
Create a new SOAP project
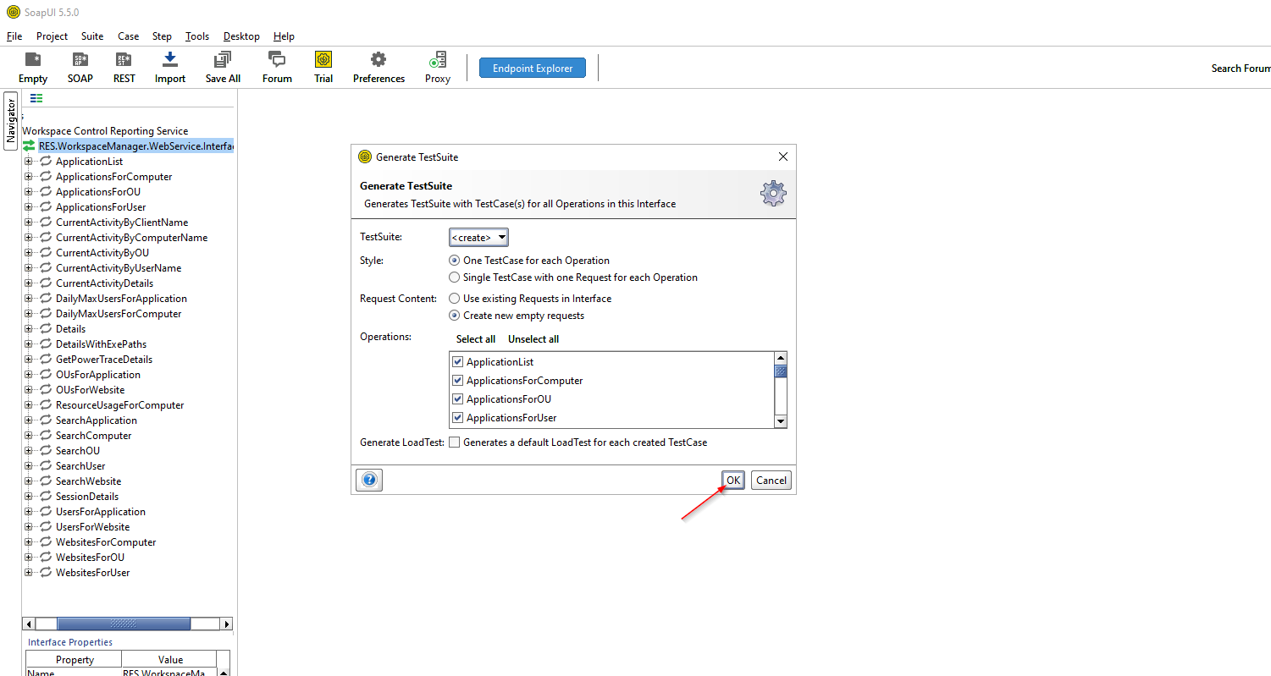point(80,67)
